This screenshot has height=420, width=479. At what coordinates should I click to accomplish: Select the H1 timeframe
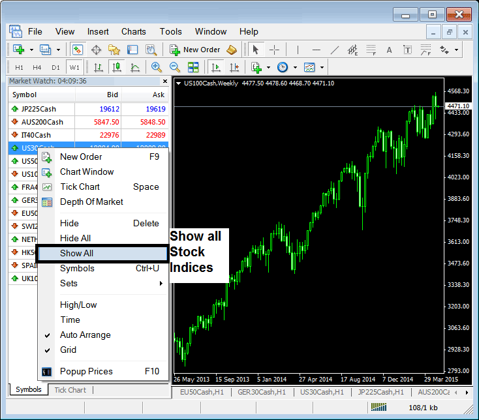point(19,67)
